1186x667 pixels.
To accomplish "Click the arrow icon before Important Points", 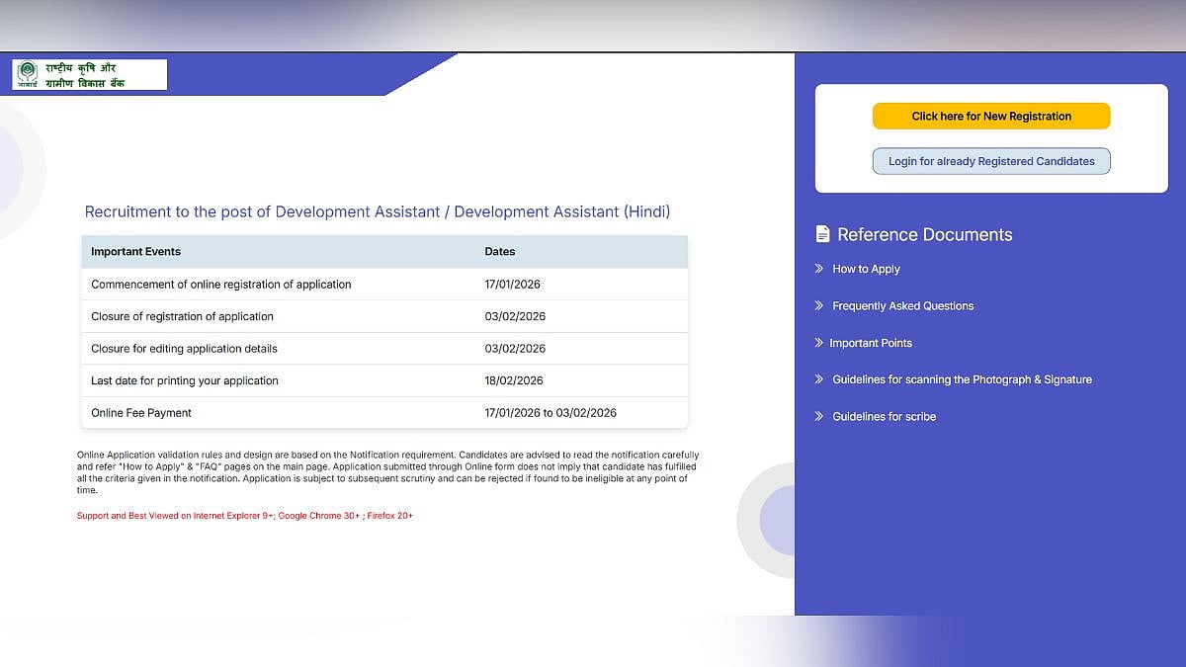I will 819,342.
